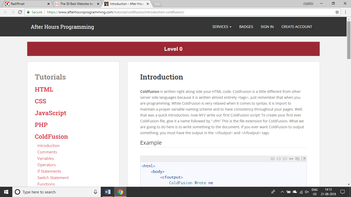Open ColdFusion Operators lesson

pyautogui.click(x=47, y=165)
